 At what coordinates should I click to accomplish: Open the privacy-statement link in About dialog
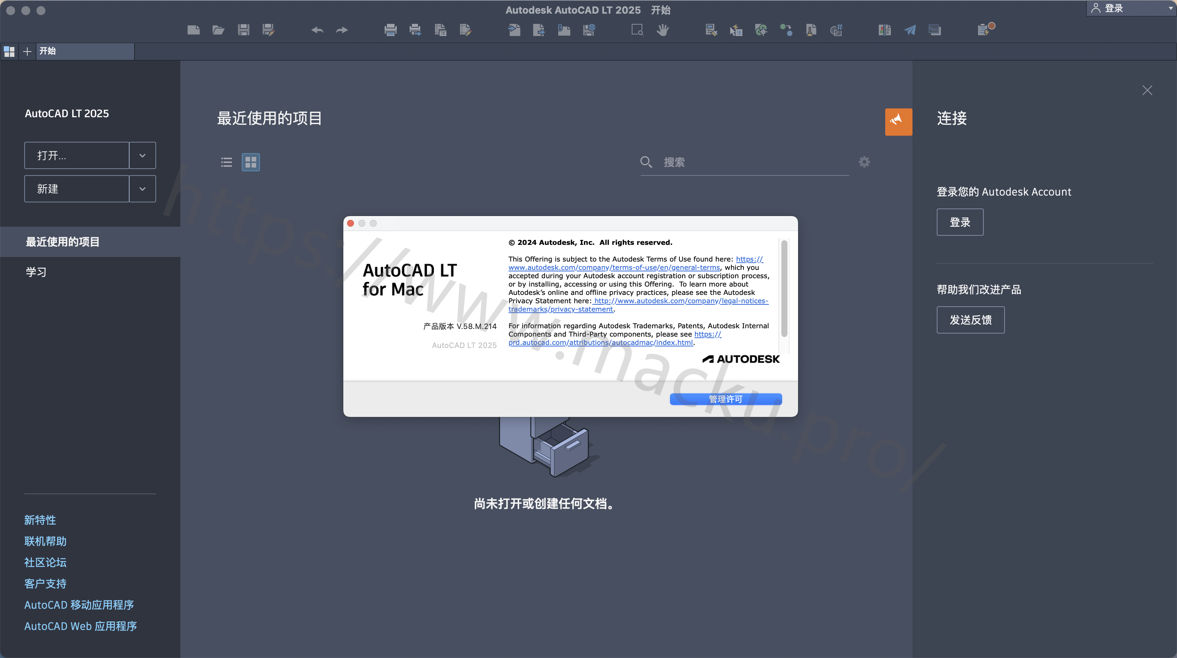(638, 305)
